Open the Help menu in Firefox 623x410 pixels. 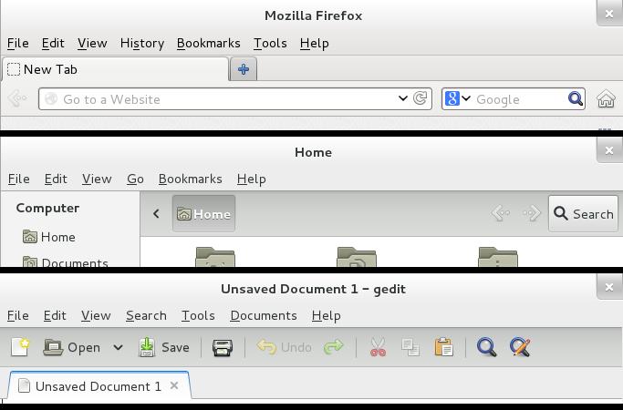click(315, 43)
